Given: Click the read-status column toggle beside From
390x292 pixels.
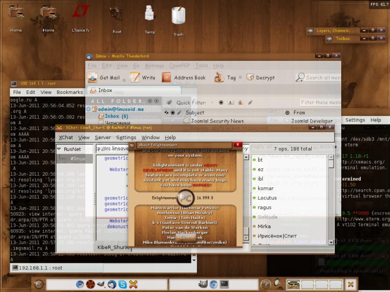Looking at the screenshot, I should pos(287,113).
